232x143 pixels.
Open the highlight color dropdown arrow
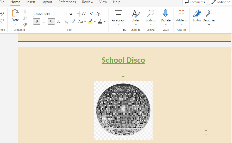tap(95, 21)
